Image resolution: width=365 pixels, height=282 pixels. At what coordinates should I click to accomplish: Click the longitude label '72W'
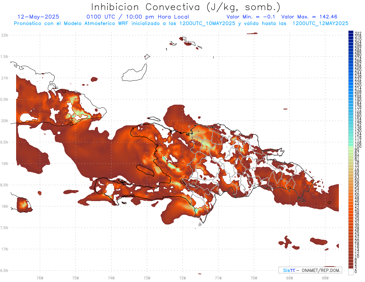tap(182, 278)
